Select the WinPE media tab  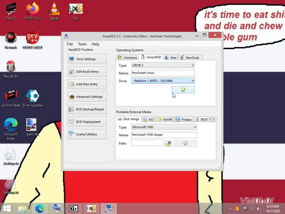pyautogui.click(x=165, y=119)
